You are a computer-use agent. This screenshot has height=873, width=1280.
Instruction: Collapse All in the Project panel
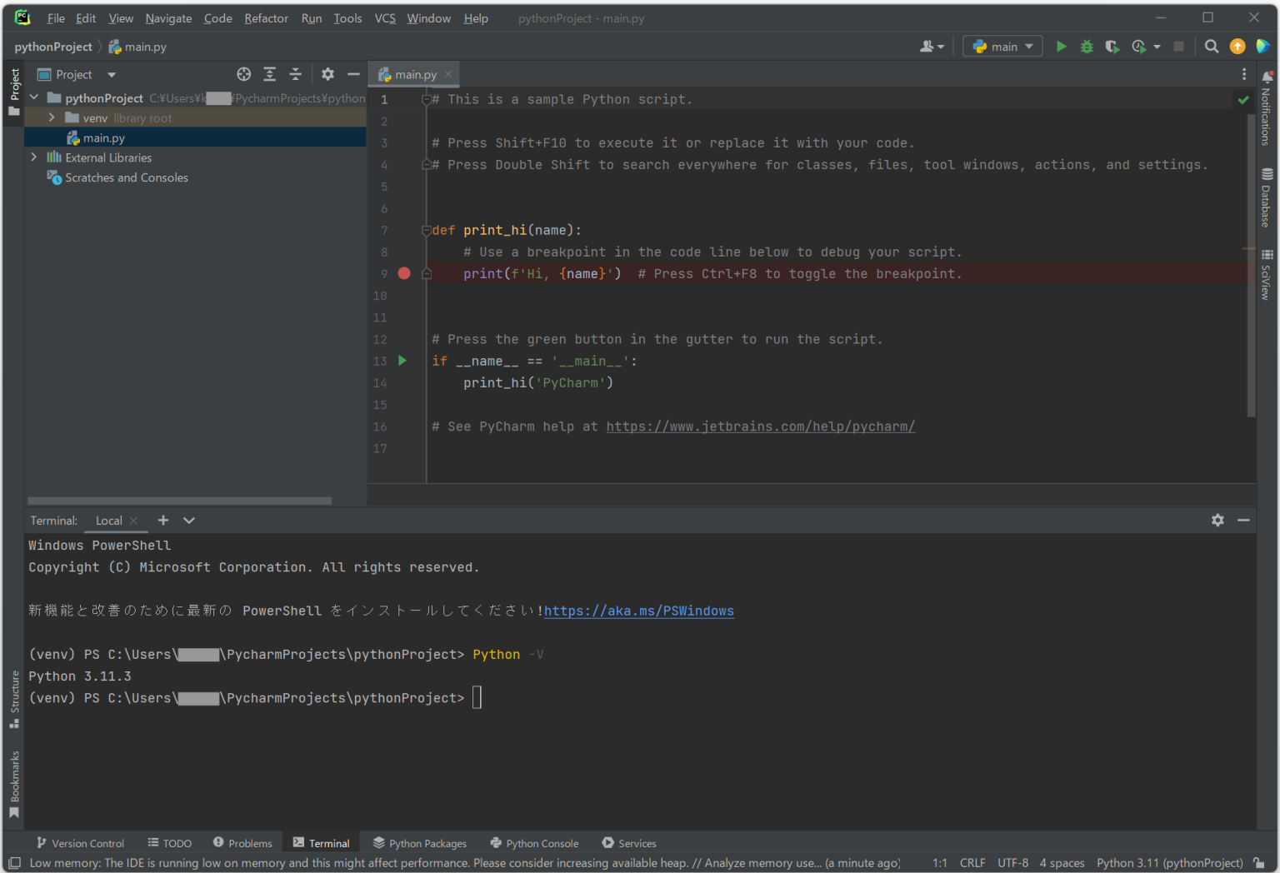tap(295, 74)
